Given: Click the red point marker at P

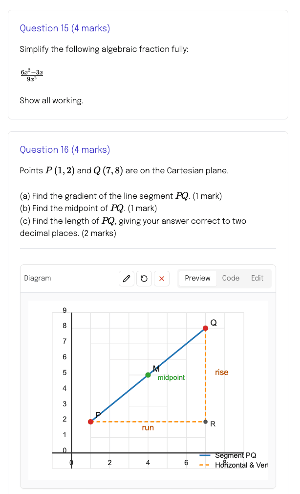Looking at the screenshot, I should [90, 422].
